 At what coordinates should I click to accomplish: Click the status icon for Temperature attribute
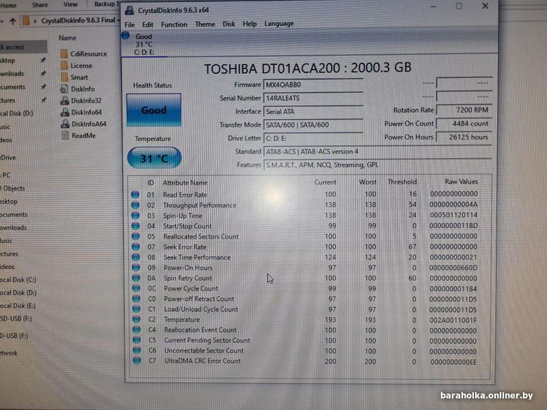click(x=136, y=319)
